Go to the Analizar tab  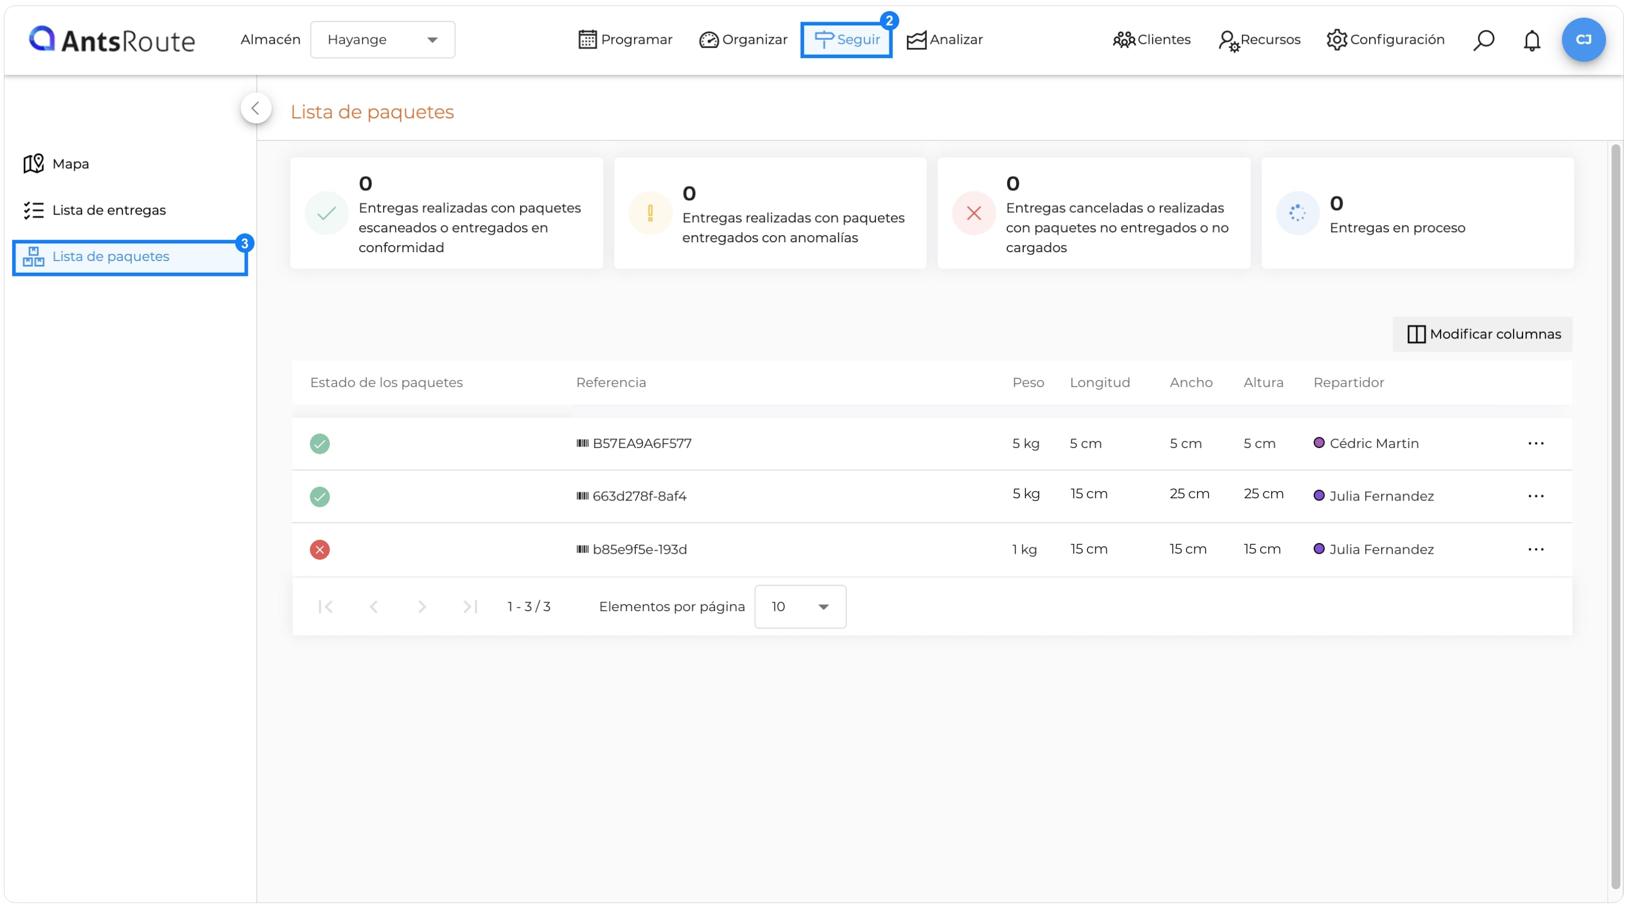[x=944, y=40]
